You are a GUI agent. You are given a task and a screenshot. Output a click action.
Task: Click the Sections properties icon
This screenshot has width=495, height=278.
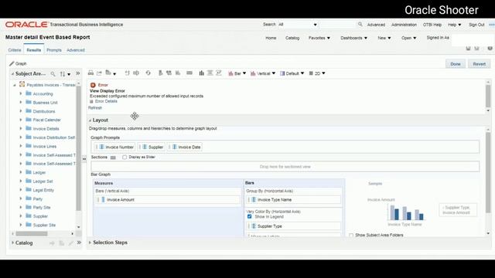[113, 158]
